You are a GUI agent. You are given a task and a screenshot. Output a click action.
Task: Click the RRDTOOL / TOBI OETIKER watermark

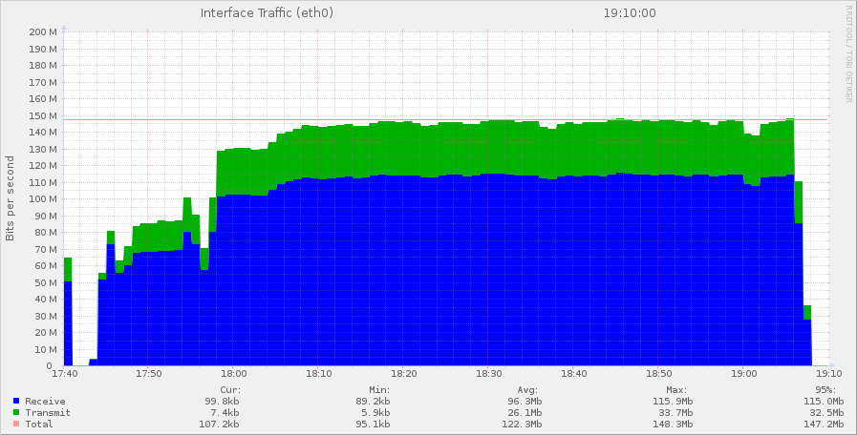[848, 53]
